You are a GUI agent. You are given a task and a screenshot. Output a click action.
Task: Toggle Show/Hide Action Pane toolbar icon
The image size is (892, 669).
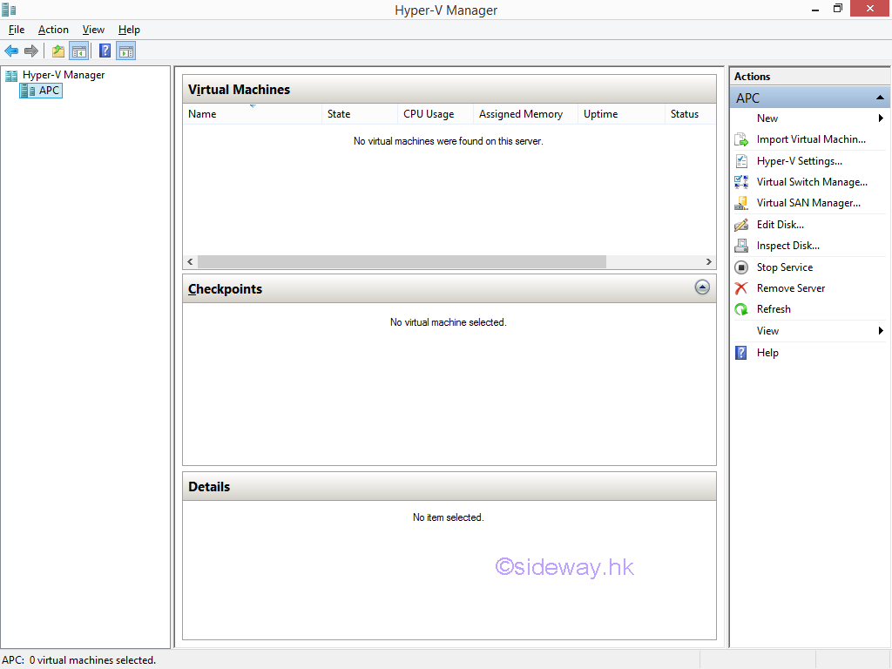pos(126,51)
